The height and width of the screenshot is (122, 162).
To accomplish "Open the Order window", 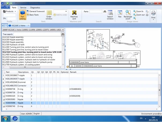I will (x=49, y=15).
